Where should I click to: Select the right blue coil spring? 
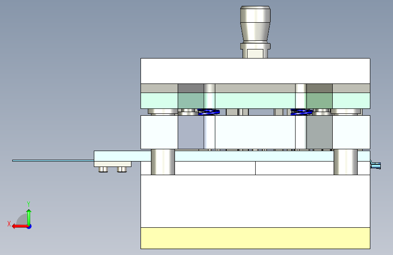click(x=301, y=112)
